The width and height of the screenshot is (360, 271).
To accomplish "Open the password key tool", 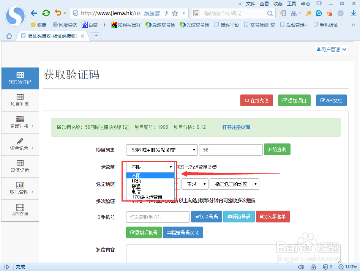I will [308, 13].
